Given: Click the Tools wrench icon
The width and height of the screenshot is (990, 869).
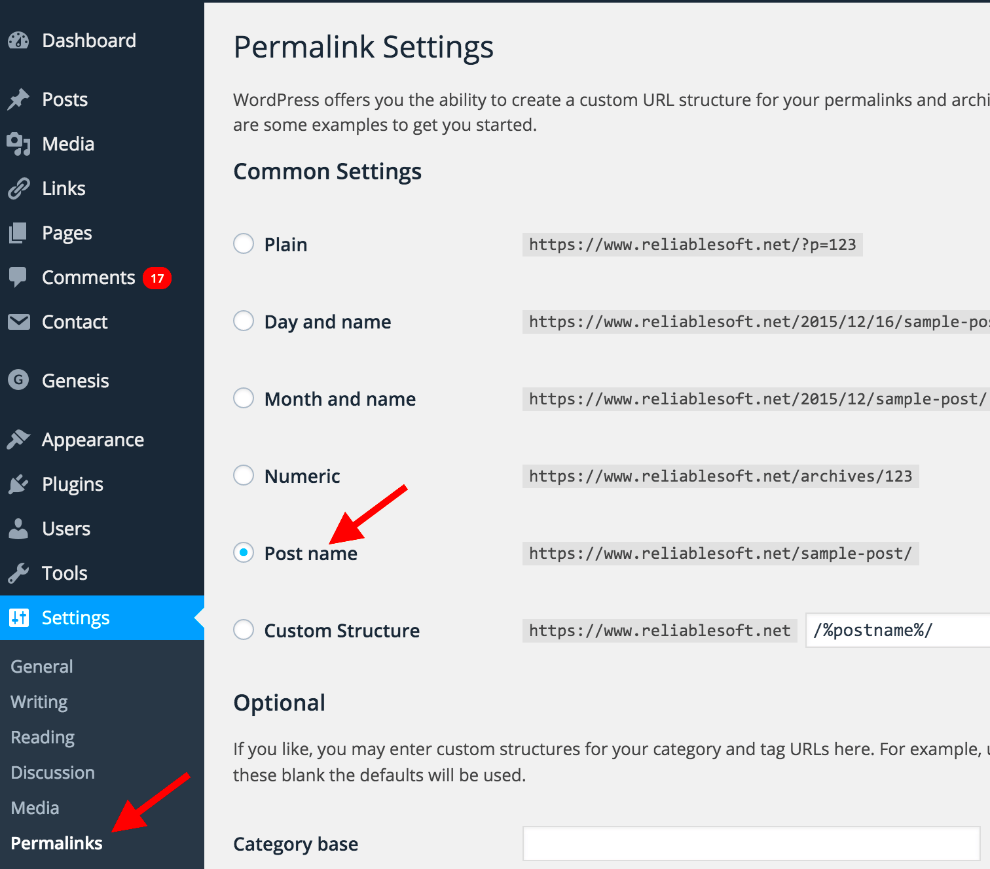Looking at the screenshot, I should point(18,573).
